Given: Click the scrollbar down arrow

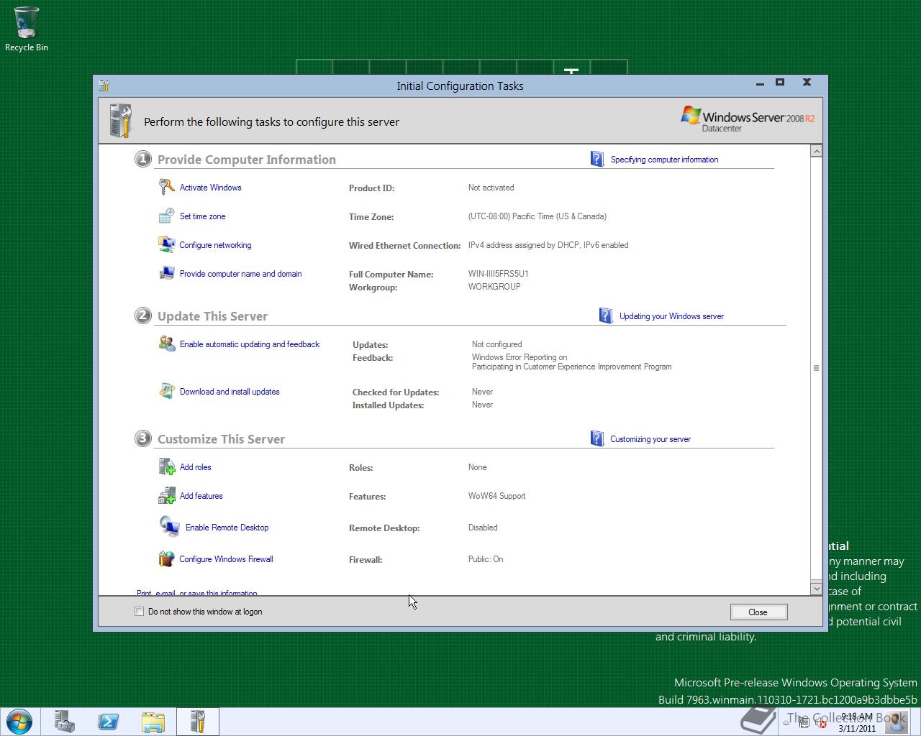Looking at the screenshot, I should coord(816,589).
